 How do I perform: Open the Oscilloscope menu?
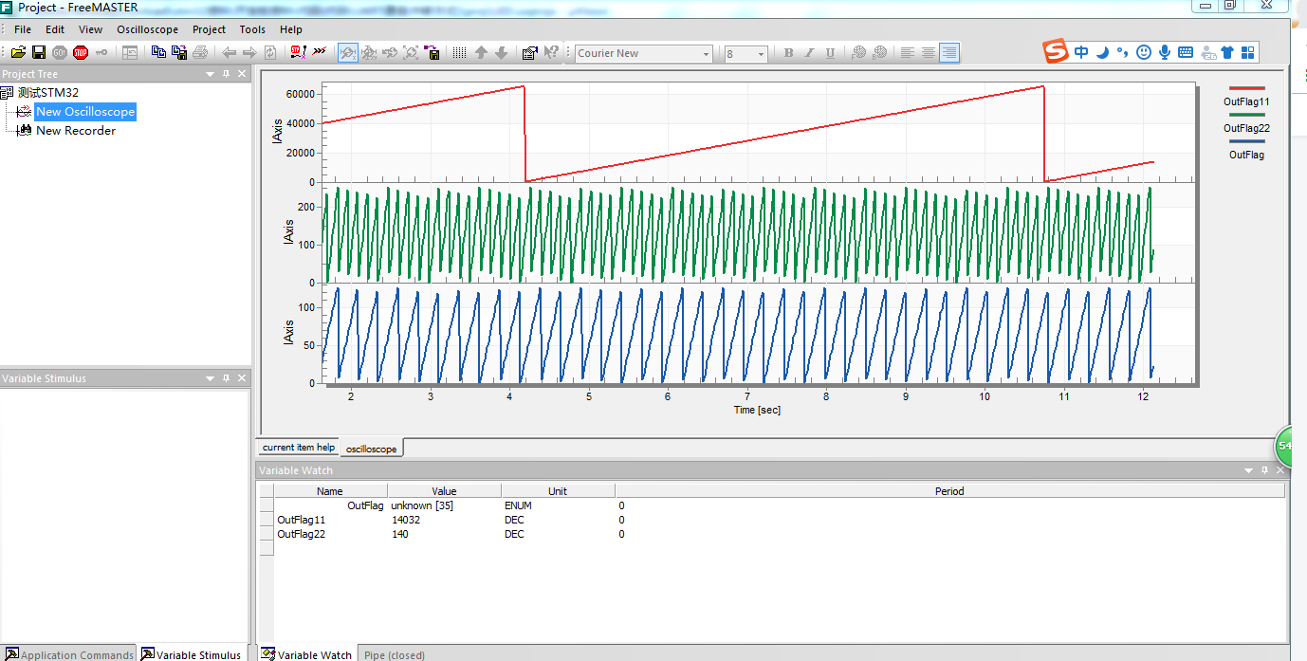pyautogui.click(x=147, y=29)
